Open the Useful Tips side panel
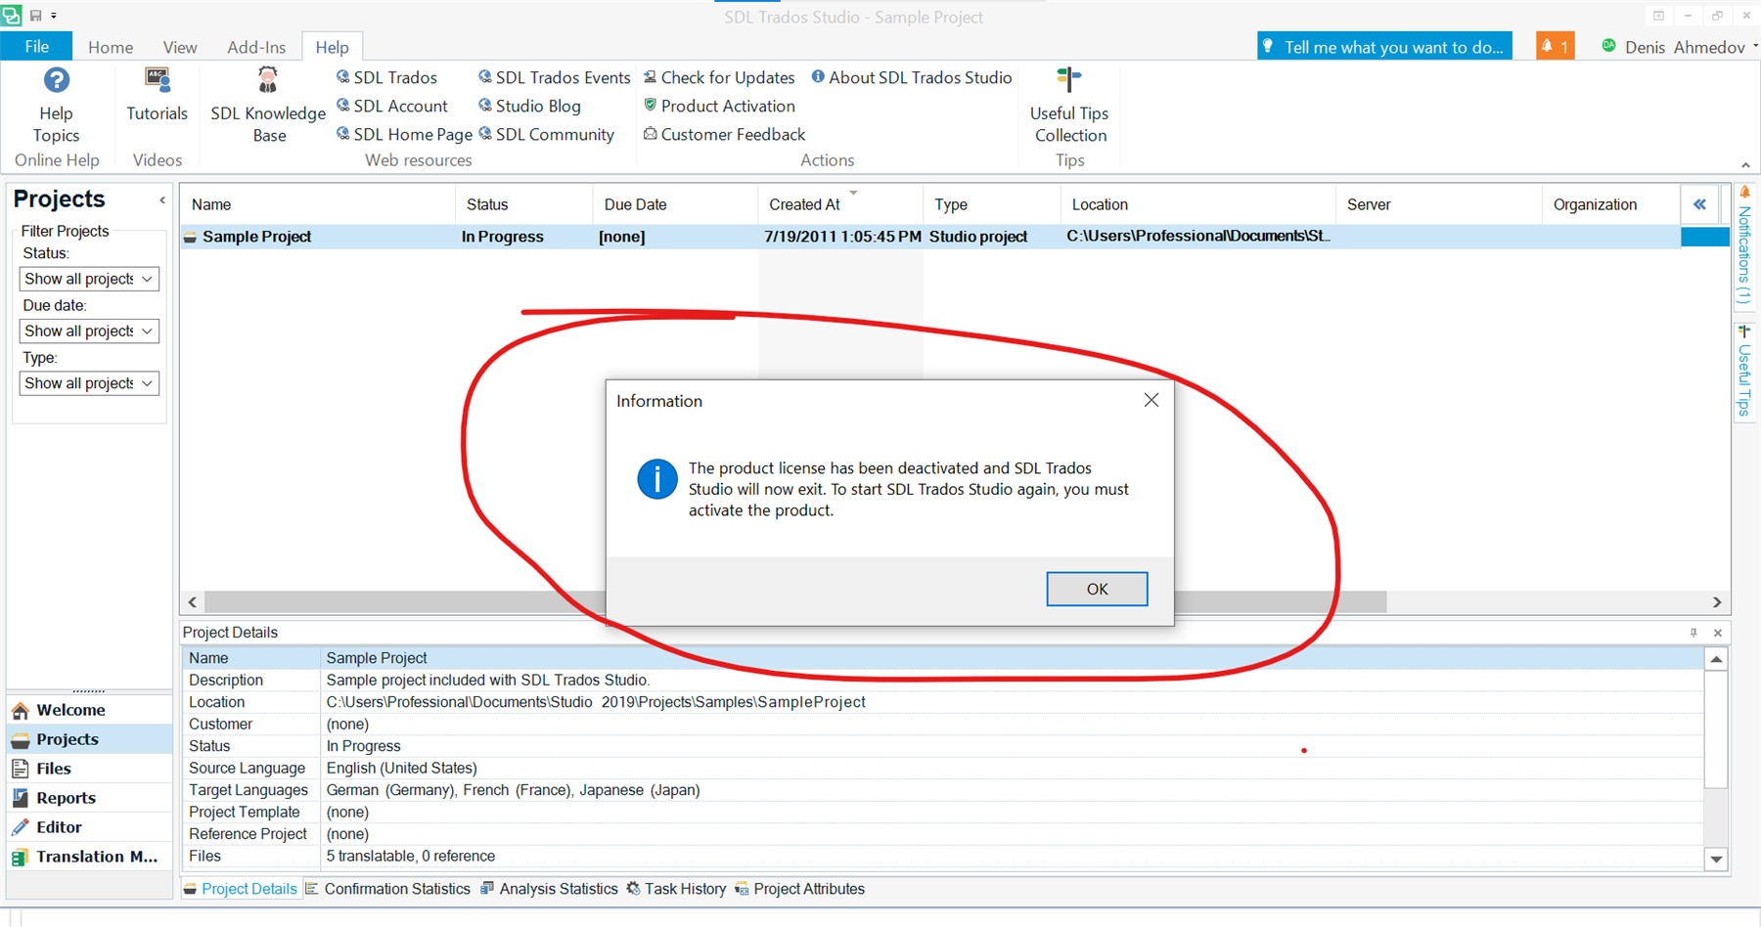This screenshot has height=927, width=1761. point(1744,372)
